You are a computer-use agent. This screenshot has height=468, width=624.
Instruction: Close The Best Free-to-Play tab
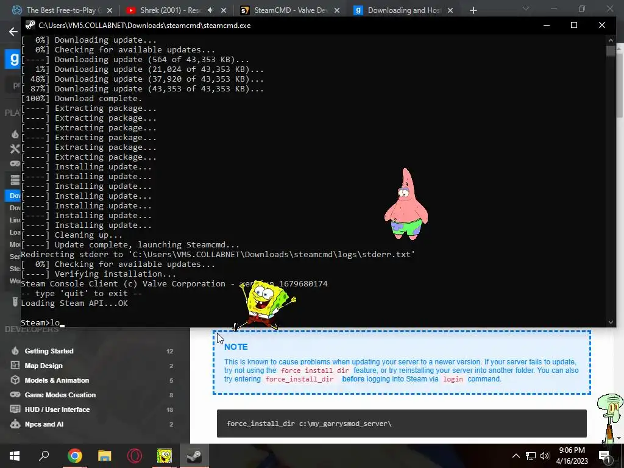click(110, 10)
